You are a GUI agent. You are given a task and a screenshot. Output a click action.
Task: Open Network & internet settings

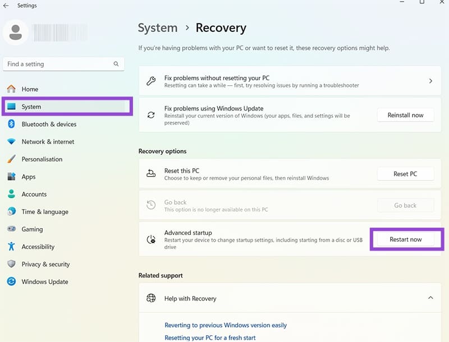click(x=48, y=142)
